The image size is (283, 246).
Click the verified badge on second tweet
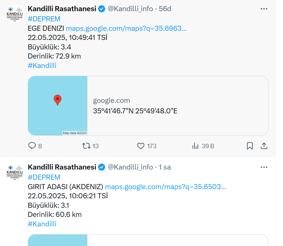point(102,167)
